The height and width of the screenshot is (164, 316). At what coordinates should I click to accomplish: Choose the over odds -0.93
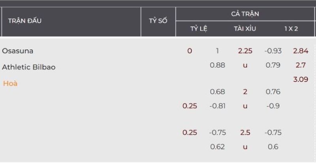click(x=273, y=51)
